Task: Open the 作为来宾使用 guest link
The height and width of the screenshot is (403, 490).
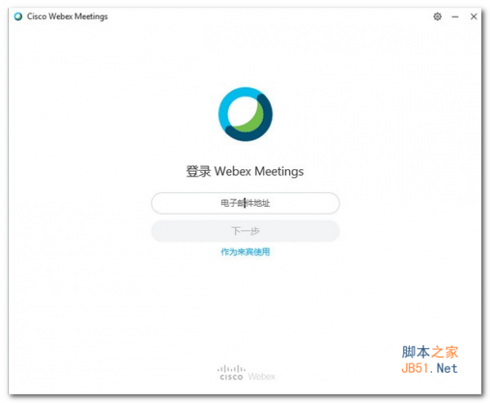Action: point(245,252)
